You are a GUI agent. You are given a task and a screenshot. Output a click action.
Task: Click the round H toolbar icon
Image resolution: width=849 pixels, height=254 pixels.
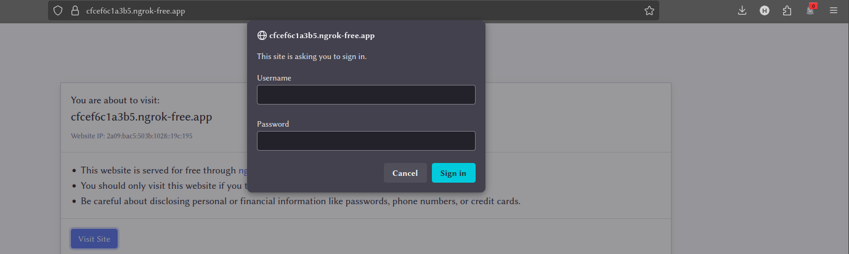pos(765,10)
